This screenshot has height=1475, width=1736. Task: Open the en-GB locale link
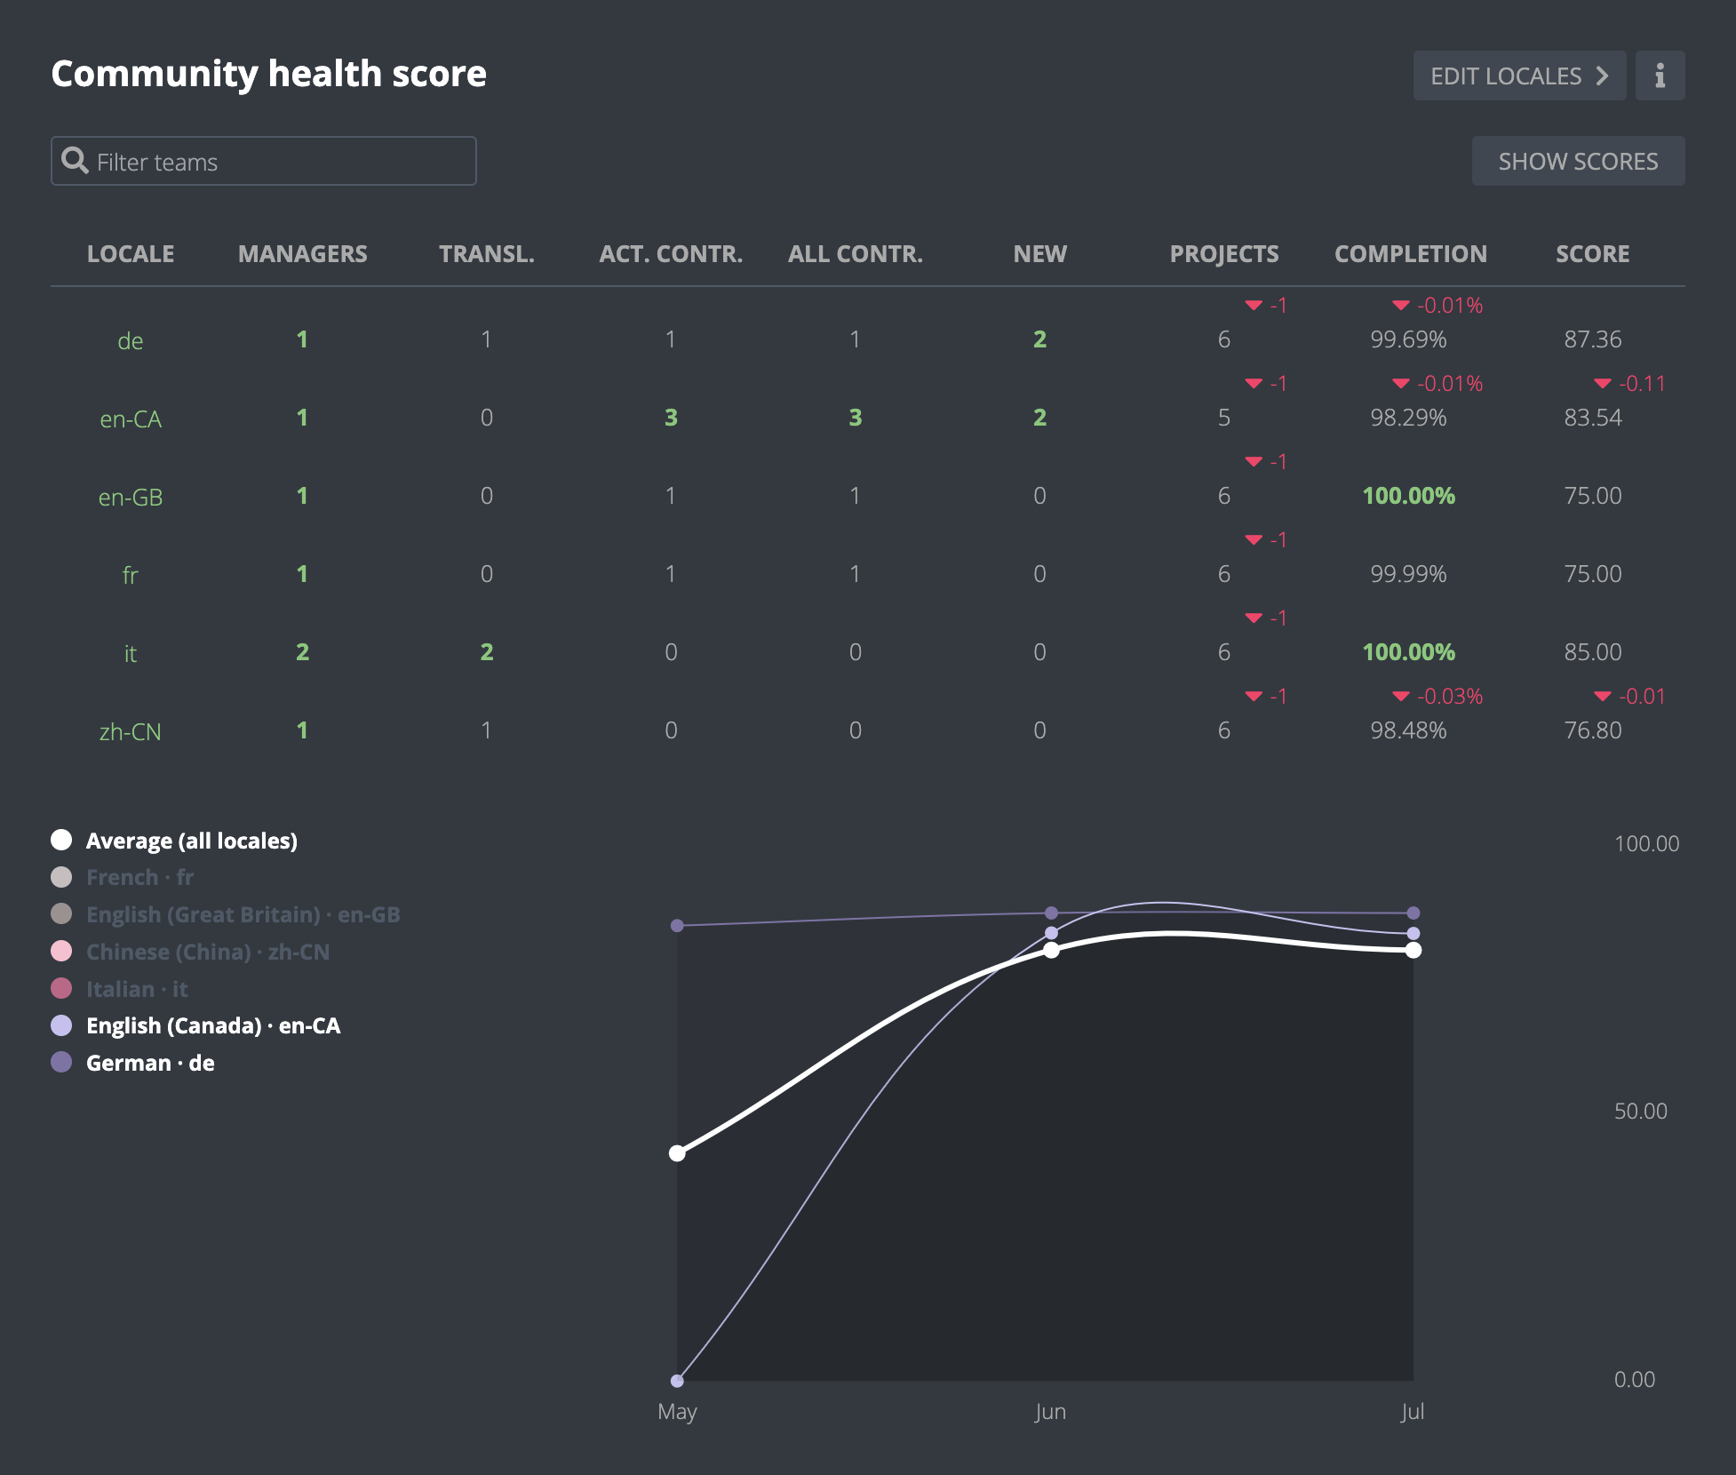pyautogui.click(x=131, y=497)
